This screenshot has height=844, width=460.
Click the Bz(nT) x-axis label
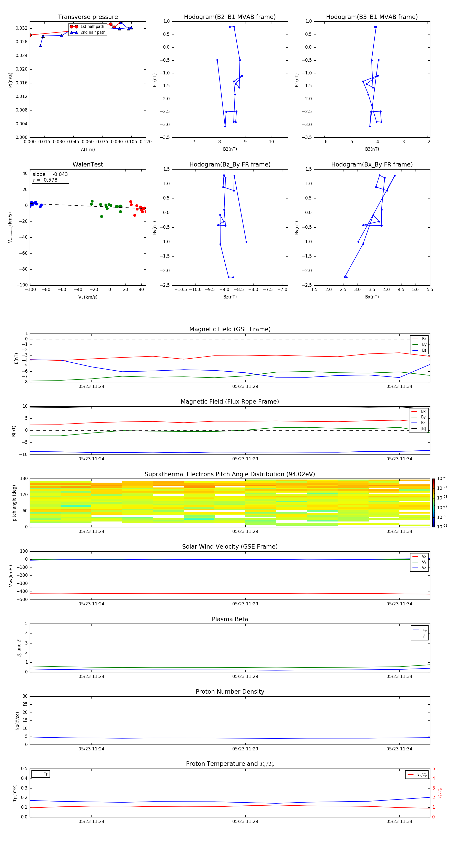[230, 297]
